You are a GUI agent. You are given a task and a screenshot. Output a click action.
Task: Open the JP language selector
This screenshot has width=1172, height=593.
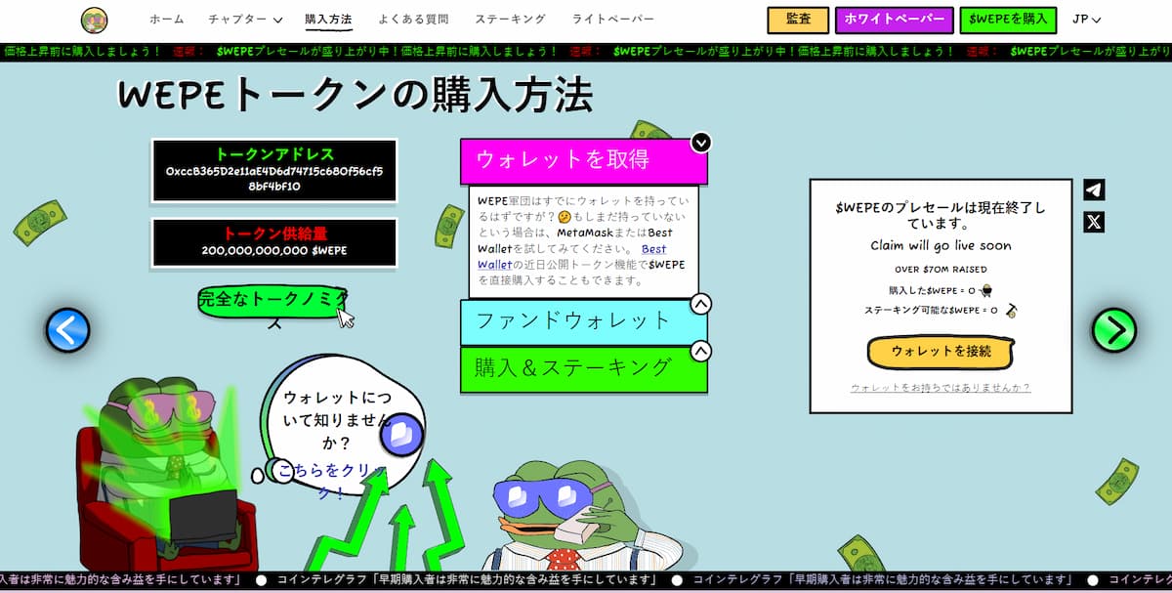tap(1086, 20)
